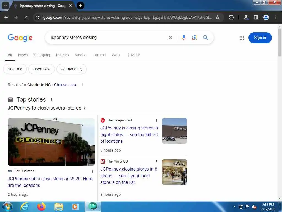Viewport: 282px width, 212px height.
Task: Open Chrome Labs flask icon
Action: click(x=246, y=17)
